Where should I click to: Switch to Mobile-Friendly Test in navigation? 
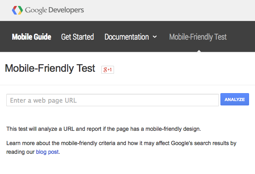point(198,37)
